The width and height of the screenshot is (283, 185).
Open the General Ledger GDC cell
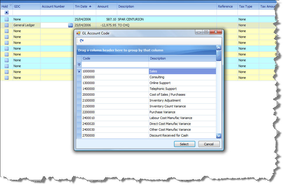(x=26, y=25)
